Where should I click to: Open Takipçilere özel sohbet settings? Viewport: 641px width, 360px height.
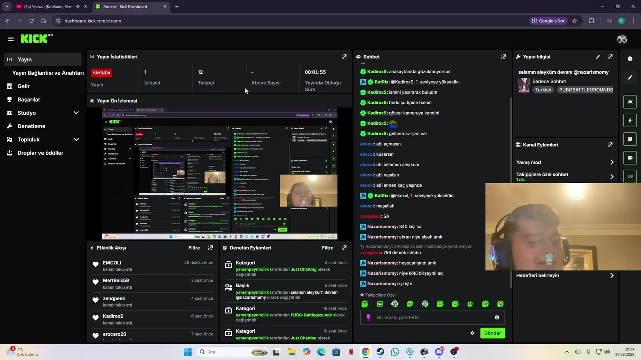coord(612,177)
